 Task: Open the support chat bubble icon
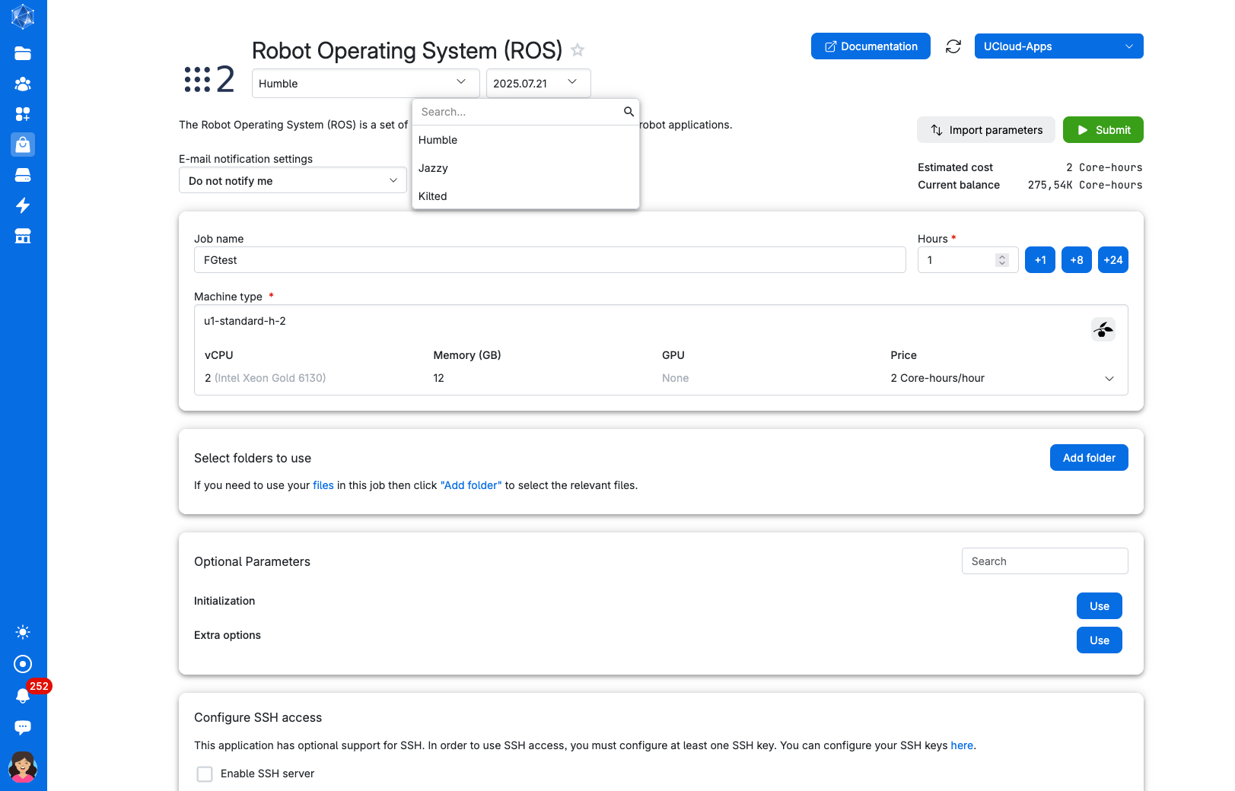pos(23,727)
